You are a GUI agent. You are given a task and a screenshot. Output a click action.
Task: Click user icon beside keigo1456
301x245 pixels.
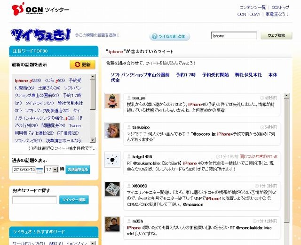129,156
